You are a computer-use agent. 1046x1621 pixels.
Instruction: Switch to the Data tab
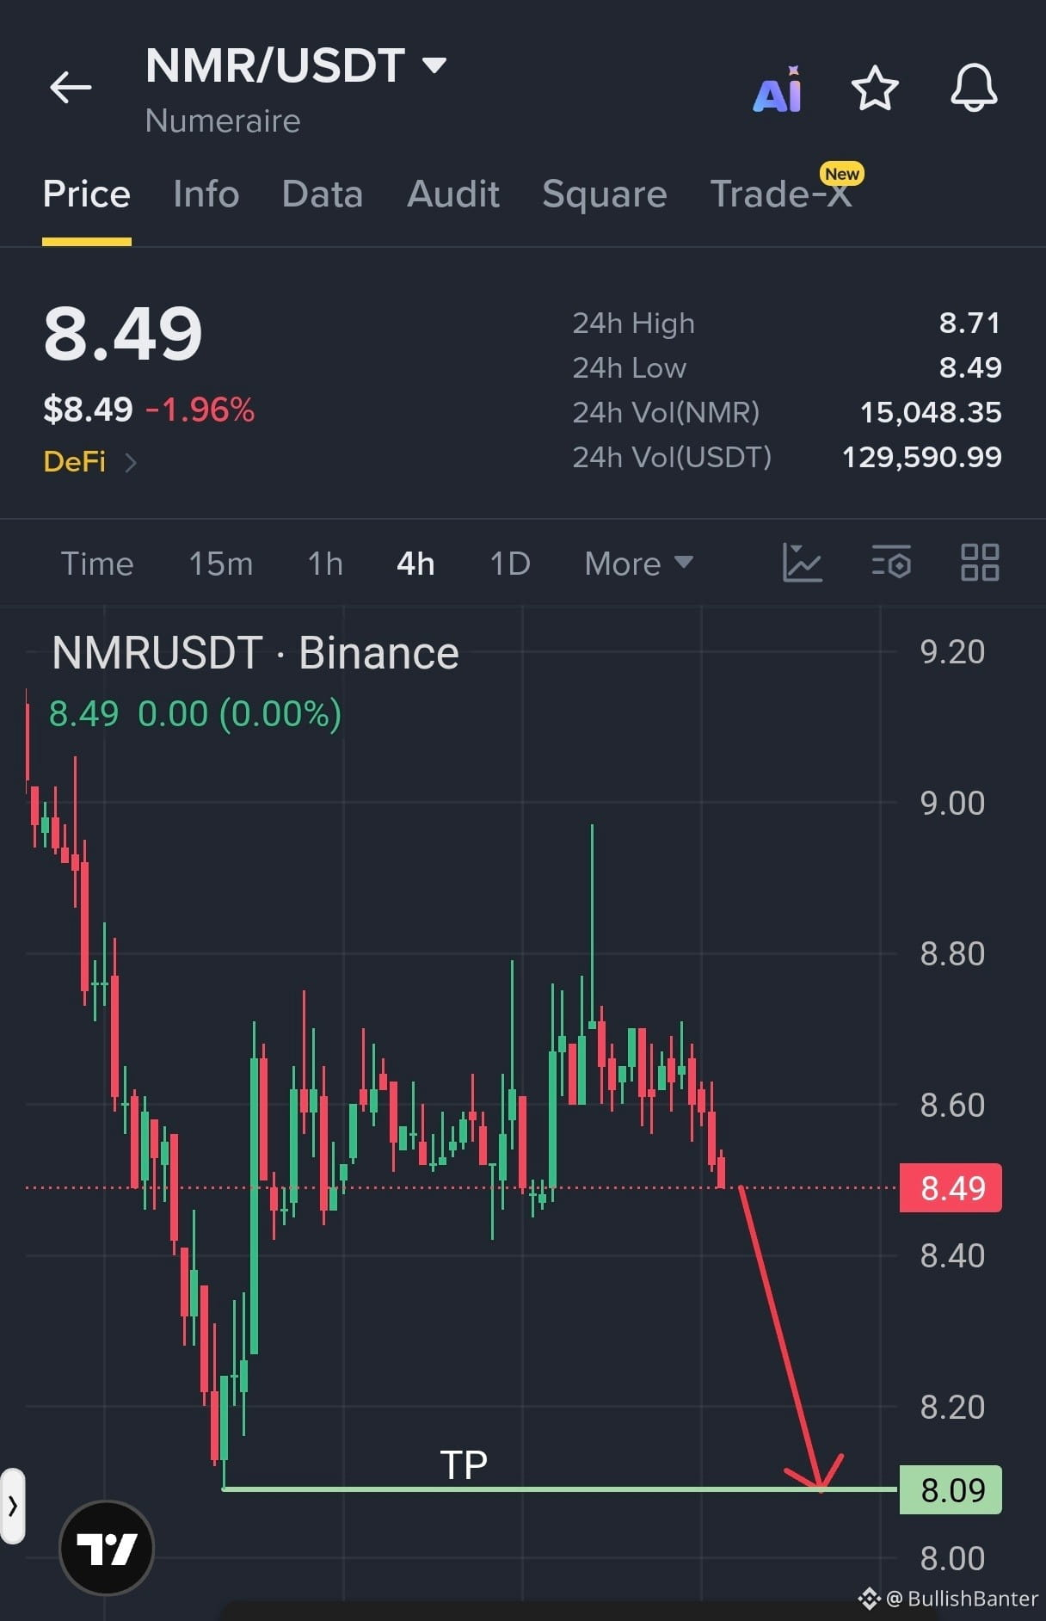pos(323,194)
